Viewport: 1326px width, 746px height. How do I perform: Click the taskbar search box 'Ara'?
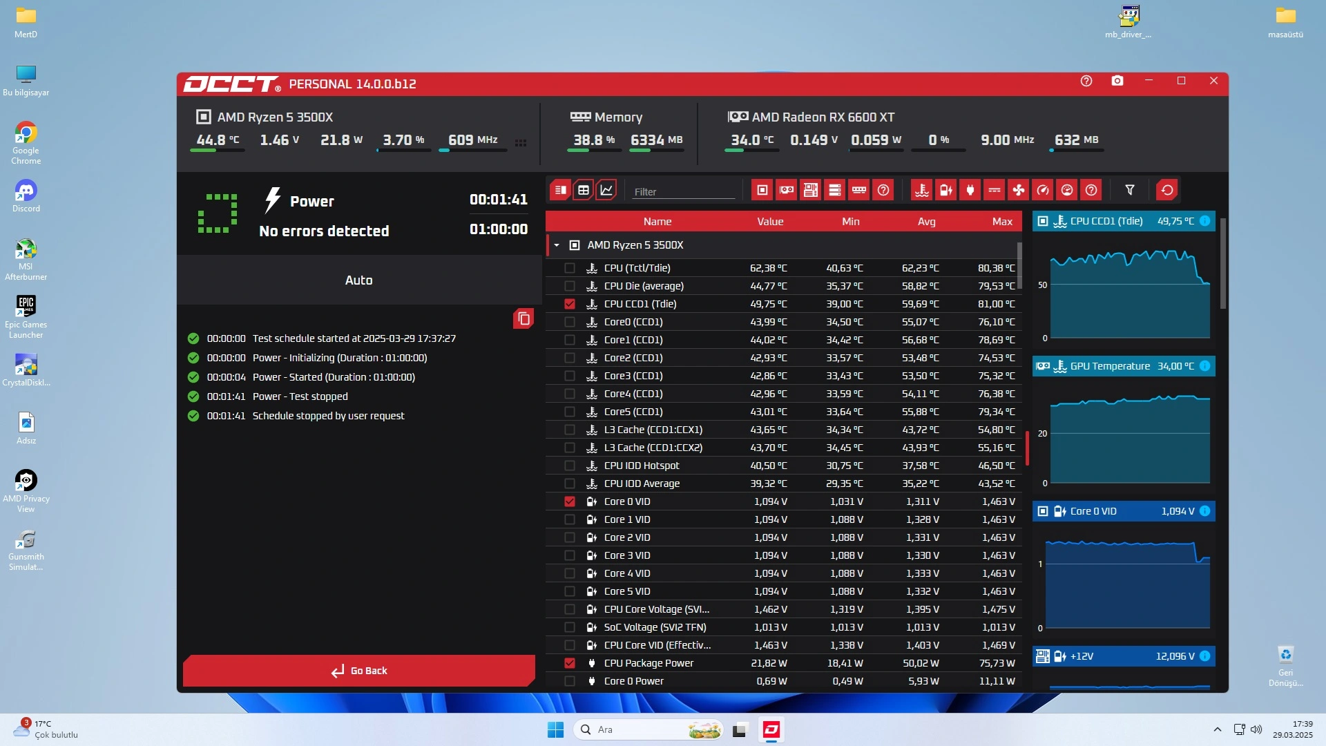pyautogui.click(x=649, y=729)
